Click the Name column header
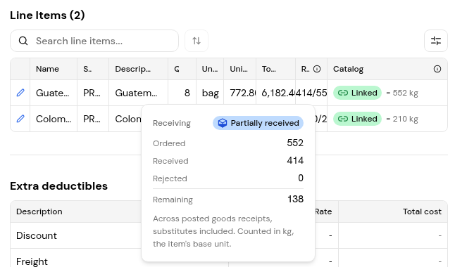 [54, 69]
